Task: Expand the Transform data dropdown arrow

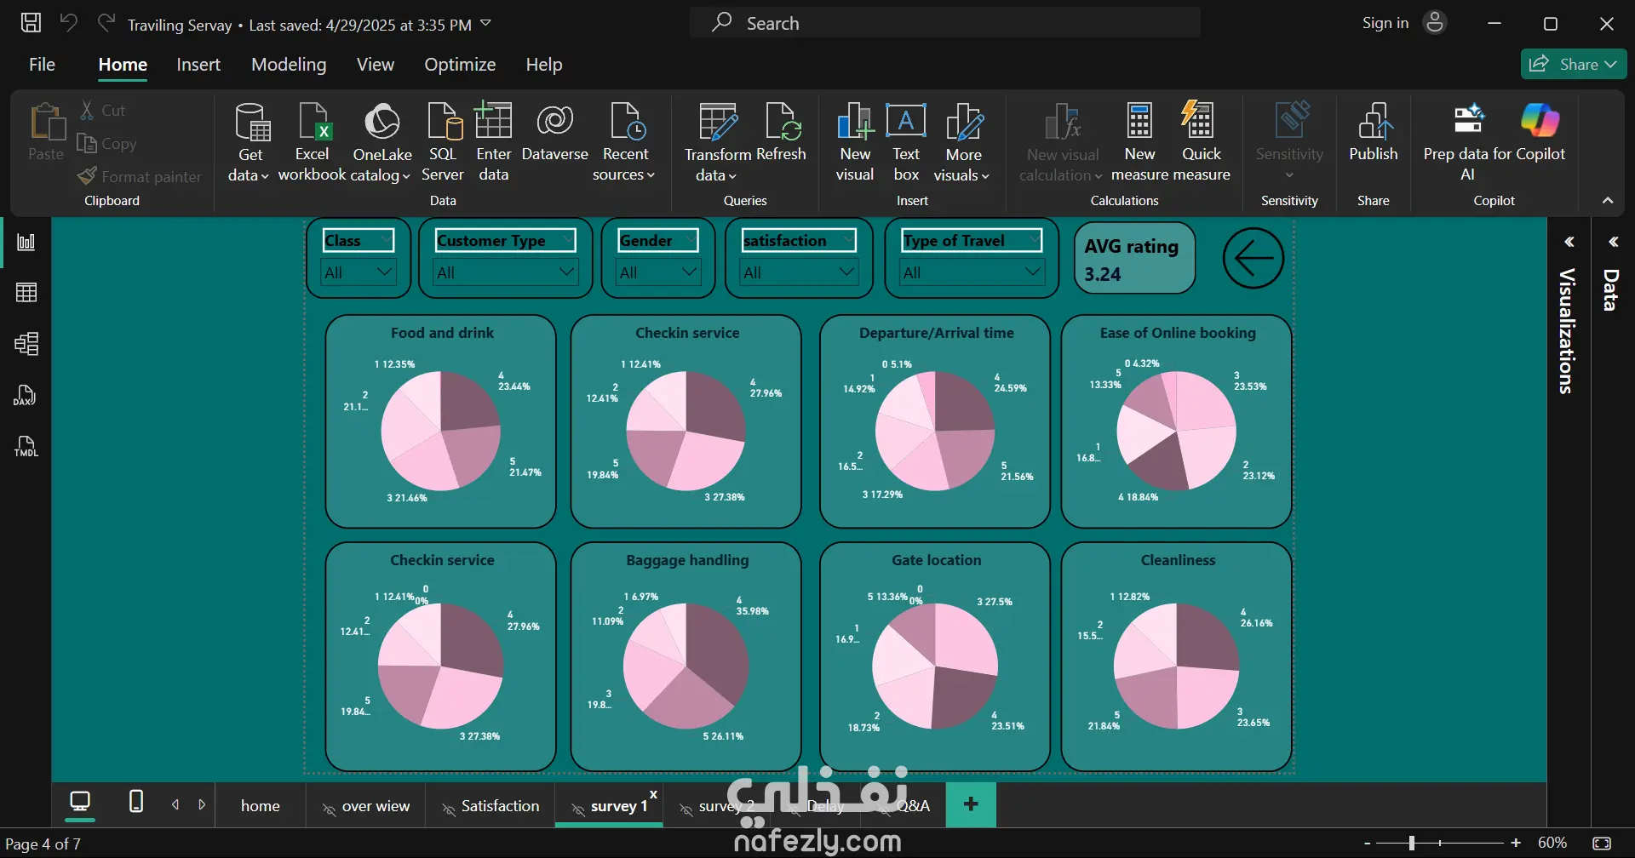Action: pos(732,176)
